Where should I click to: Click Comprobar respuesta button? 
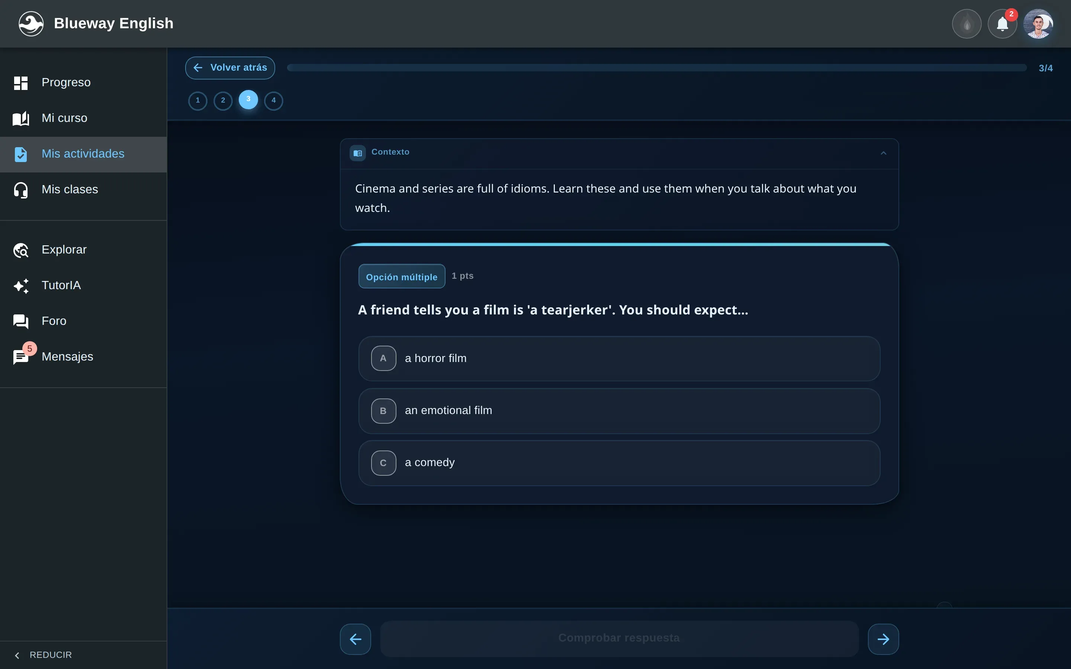619,639
